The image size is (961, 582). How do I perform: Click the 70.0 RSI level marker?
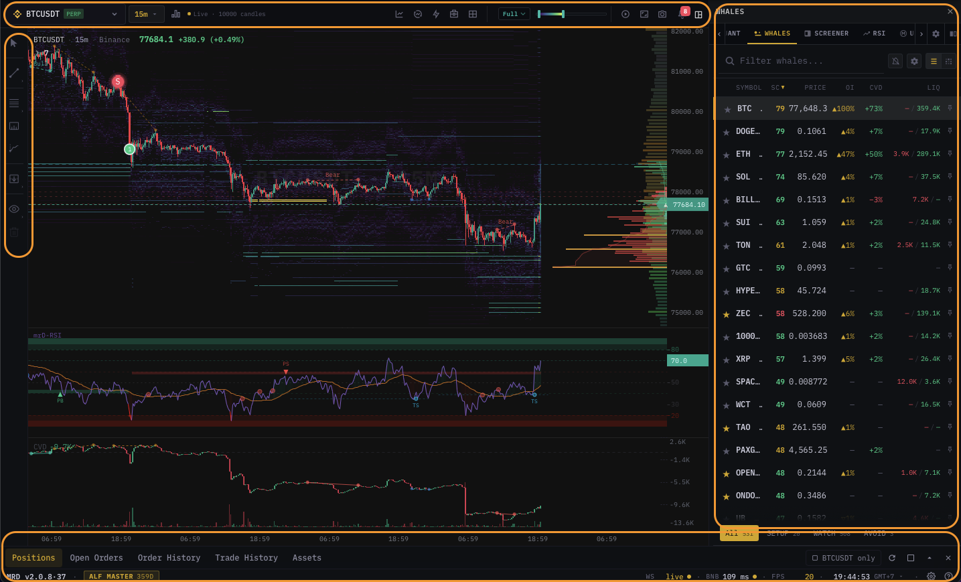pos(688,360)
